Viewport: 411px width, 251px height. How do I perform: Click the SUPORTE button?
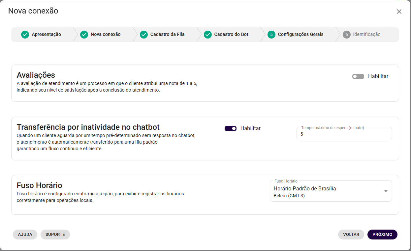click(55, 235)
